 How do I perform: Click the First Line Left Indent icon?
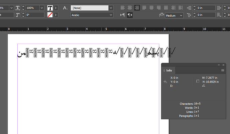(x=189, y=15)
